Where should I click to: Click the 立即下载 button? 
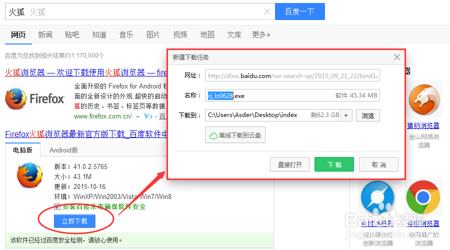(x=74, y=221)
